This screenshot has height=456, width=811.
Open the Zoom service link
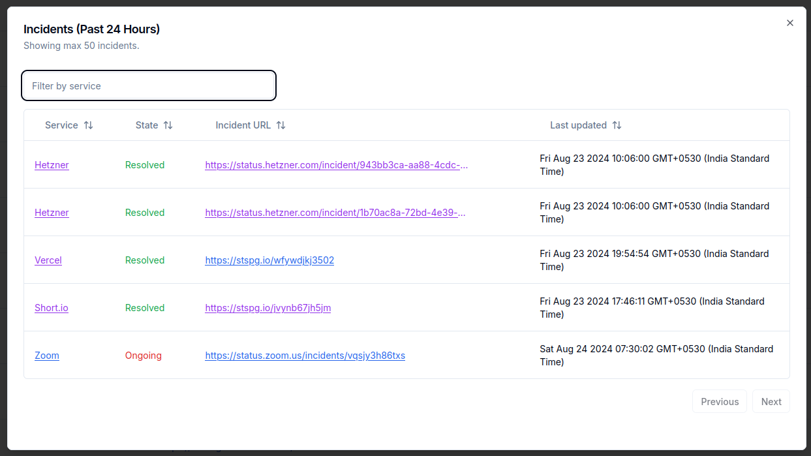(47, 356)
